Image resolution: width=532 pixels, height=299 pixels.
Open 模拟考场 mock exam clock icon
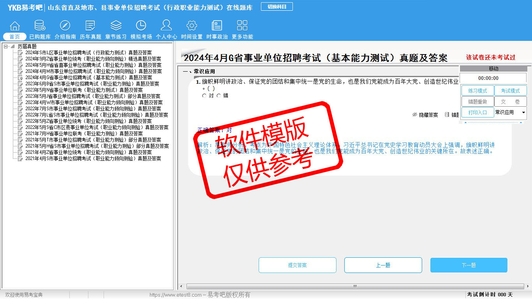(141, 26)
